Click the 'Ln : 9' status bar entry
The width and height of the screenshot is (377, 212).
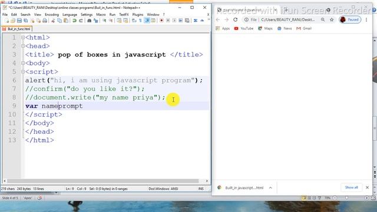click(70, 189)
